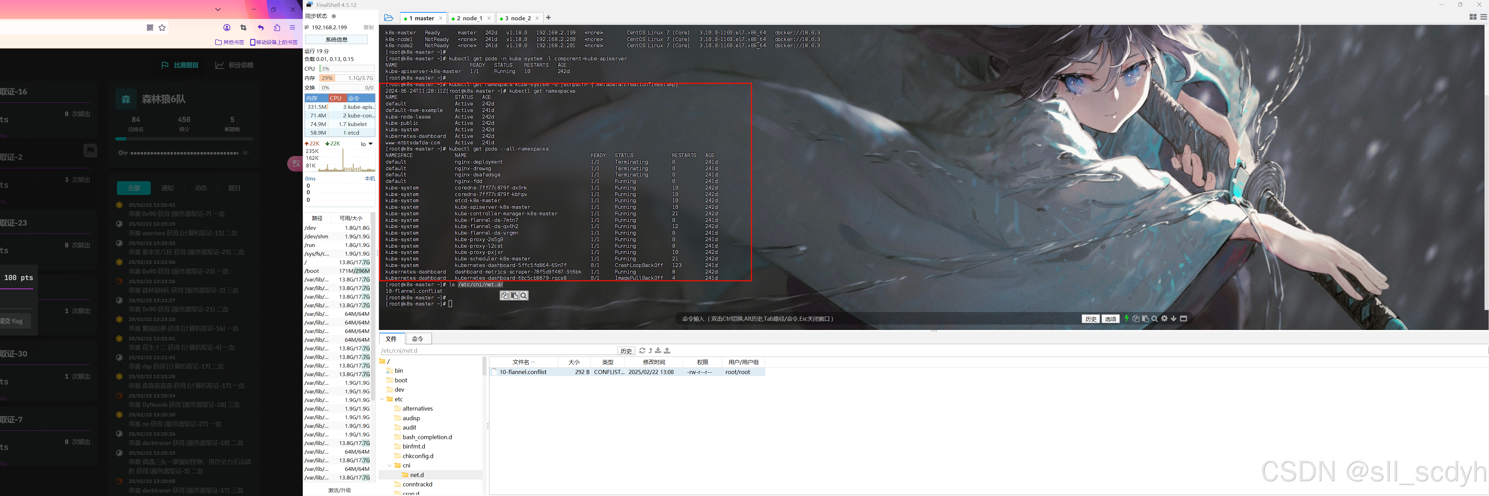
Task: Click the browser screenshot crop icon
Action: coord(243,28)
